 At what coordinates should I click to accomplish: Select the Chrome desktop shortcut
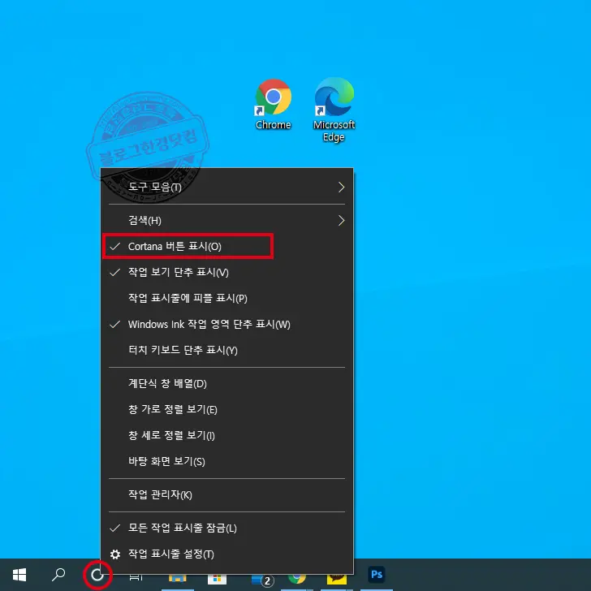click(274, 104)
